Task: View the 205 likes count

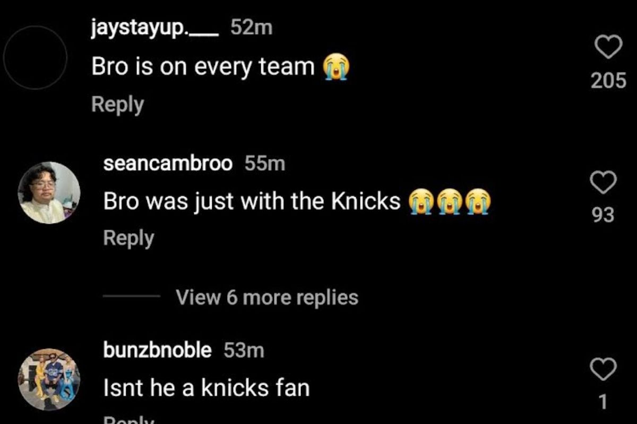Action: 608,81
